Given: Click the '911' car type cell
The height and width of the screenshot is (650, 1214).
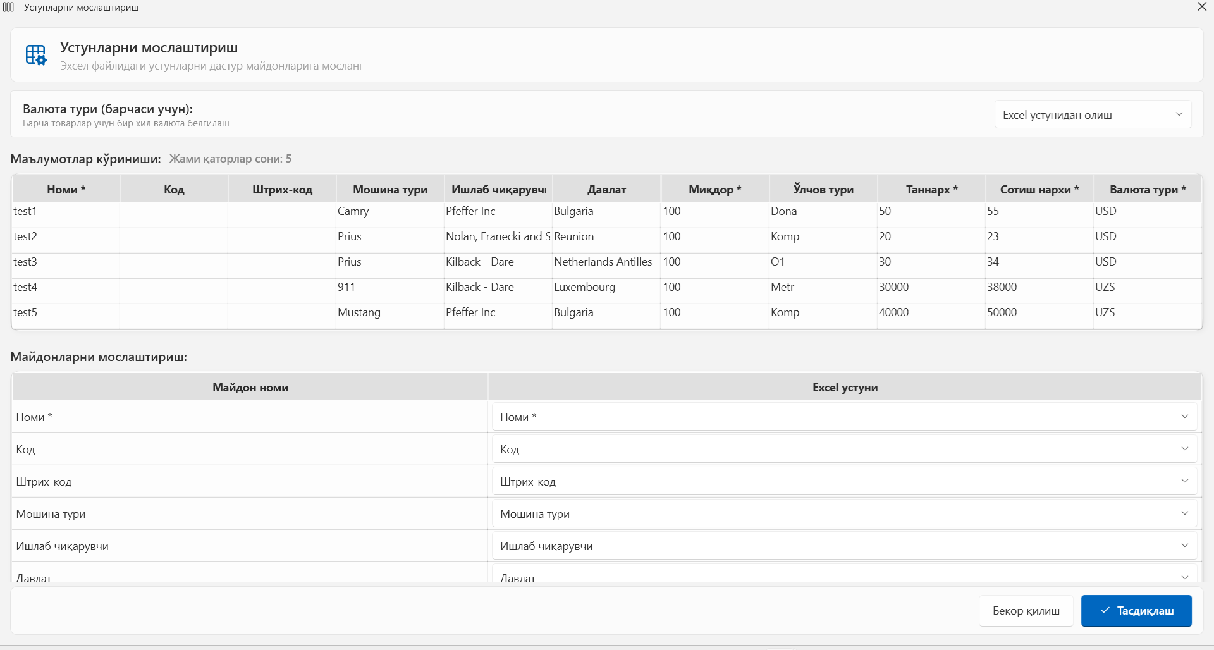Looking at the screenshot, I should [390, 291].
